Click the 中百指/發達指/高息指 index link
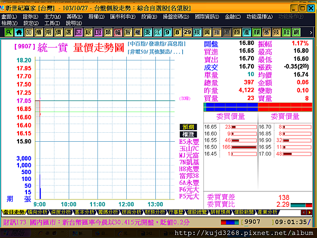Image resolution: width=317 pixels, height=238 pixels. (x=156, y=44)
